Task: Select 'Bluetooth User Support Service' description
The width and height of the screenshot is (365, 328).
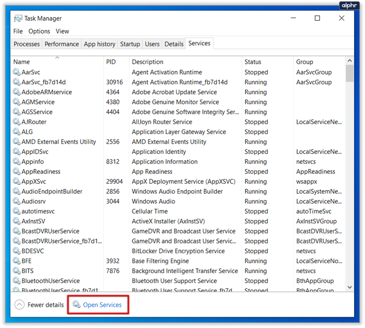Action: [x=174, y=281]
